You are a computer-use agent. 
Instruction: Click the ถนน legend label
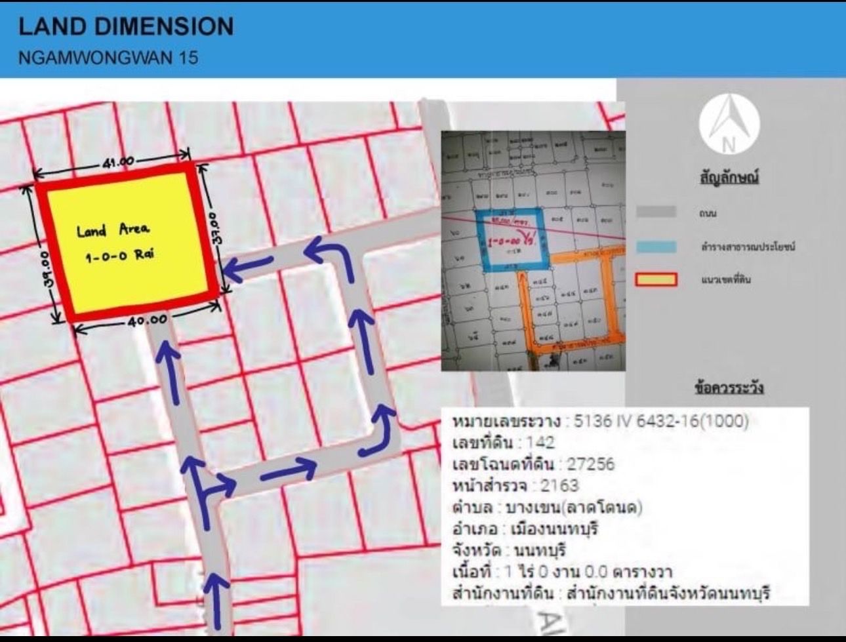pyautogui.click(x=708, y=213)
